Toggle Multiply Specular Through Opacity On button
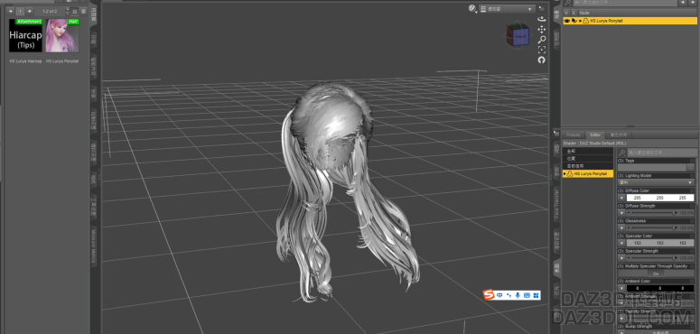This screenshot has width=700, height=334. click(656, 274)
